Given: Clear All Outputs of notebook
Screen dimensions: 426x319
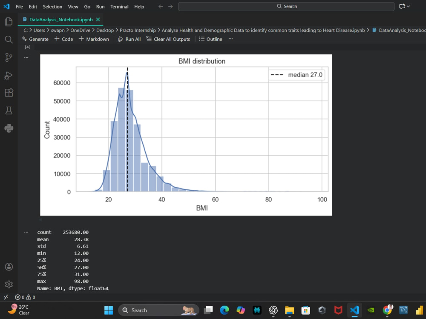Looking at the screenshot, I should [x=168, y=39].
